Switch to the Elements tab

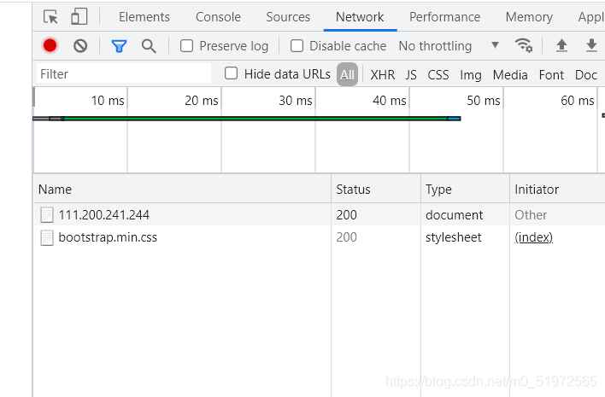point(144,17)
